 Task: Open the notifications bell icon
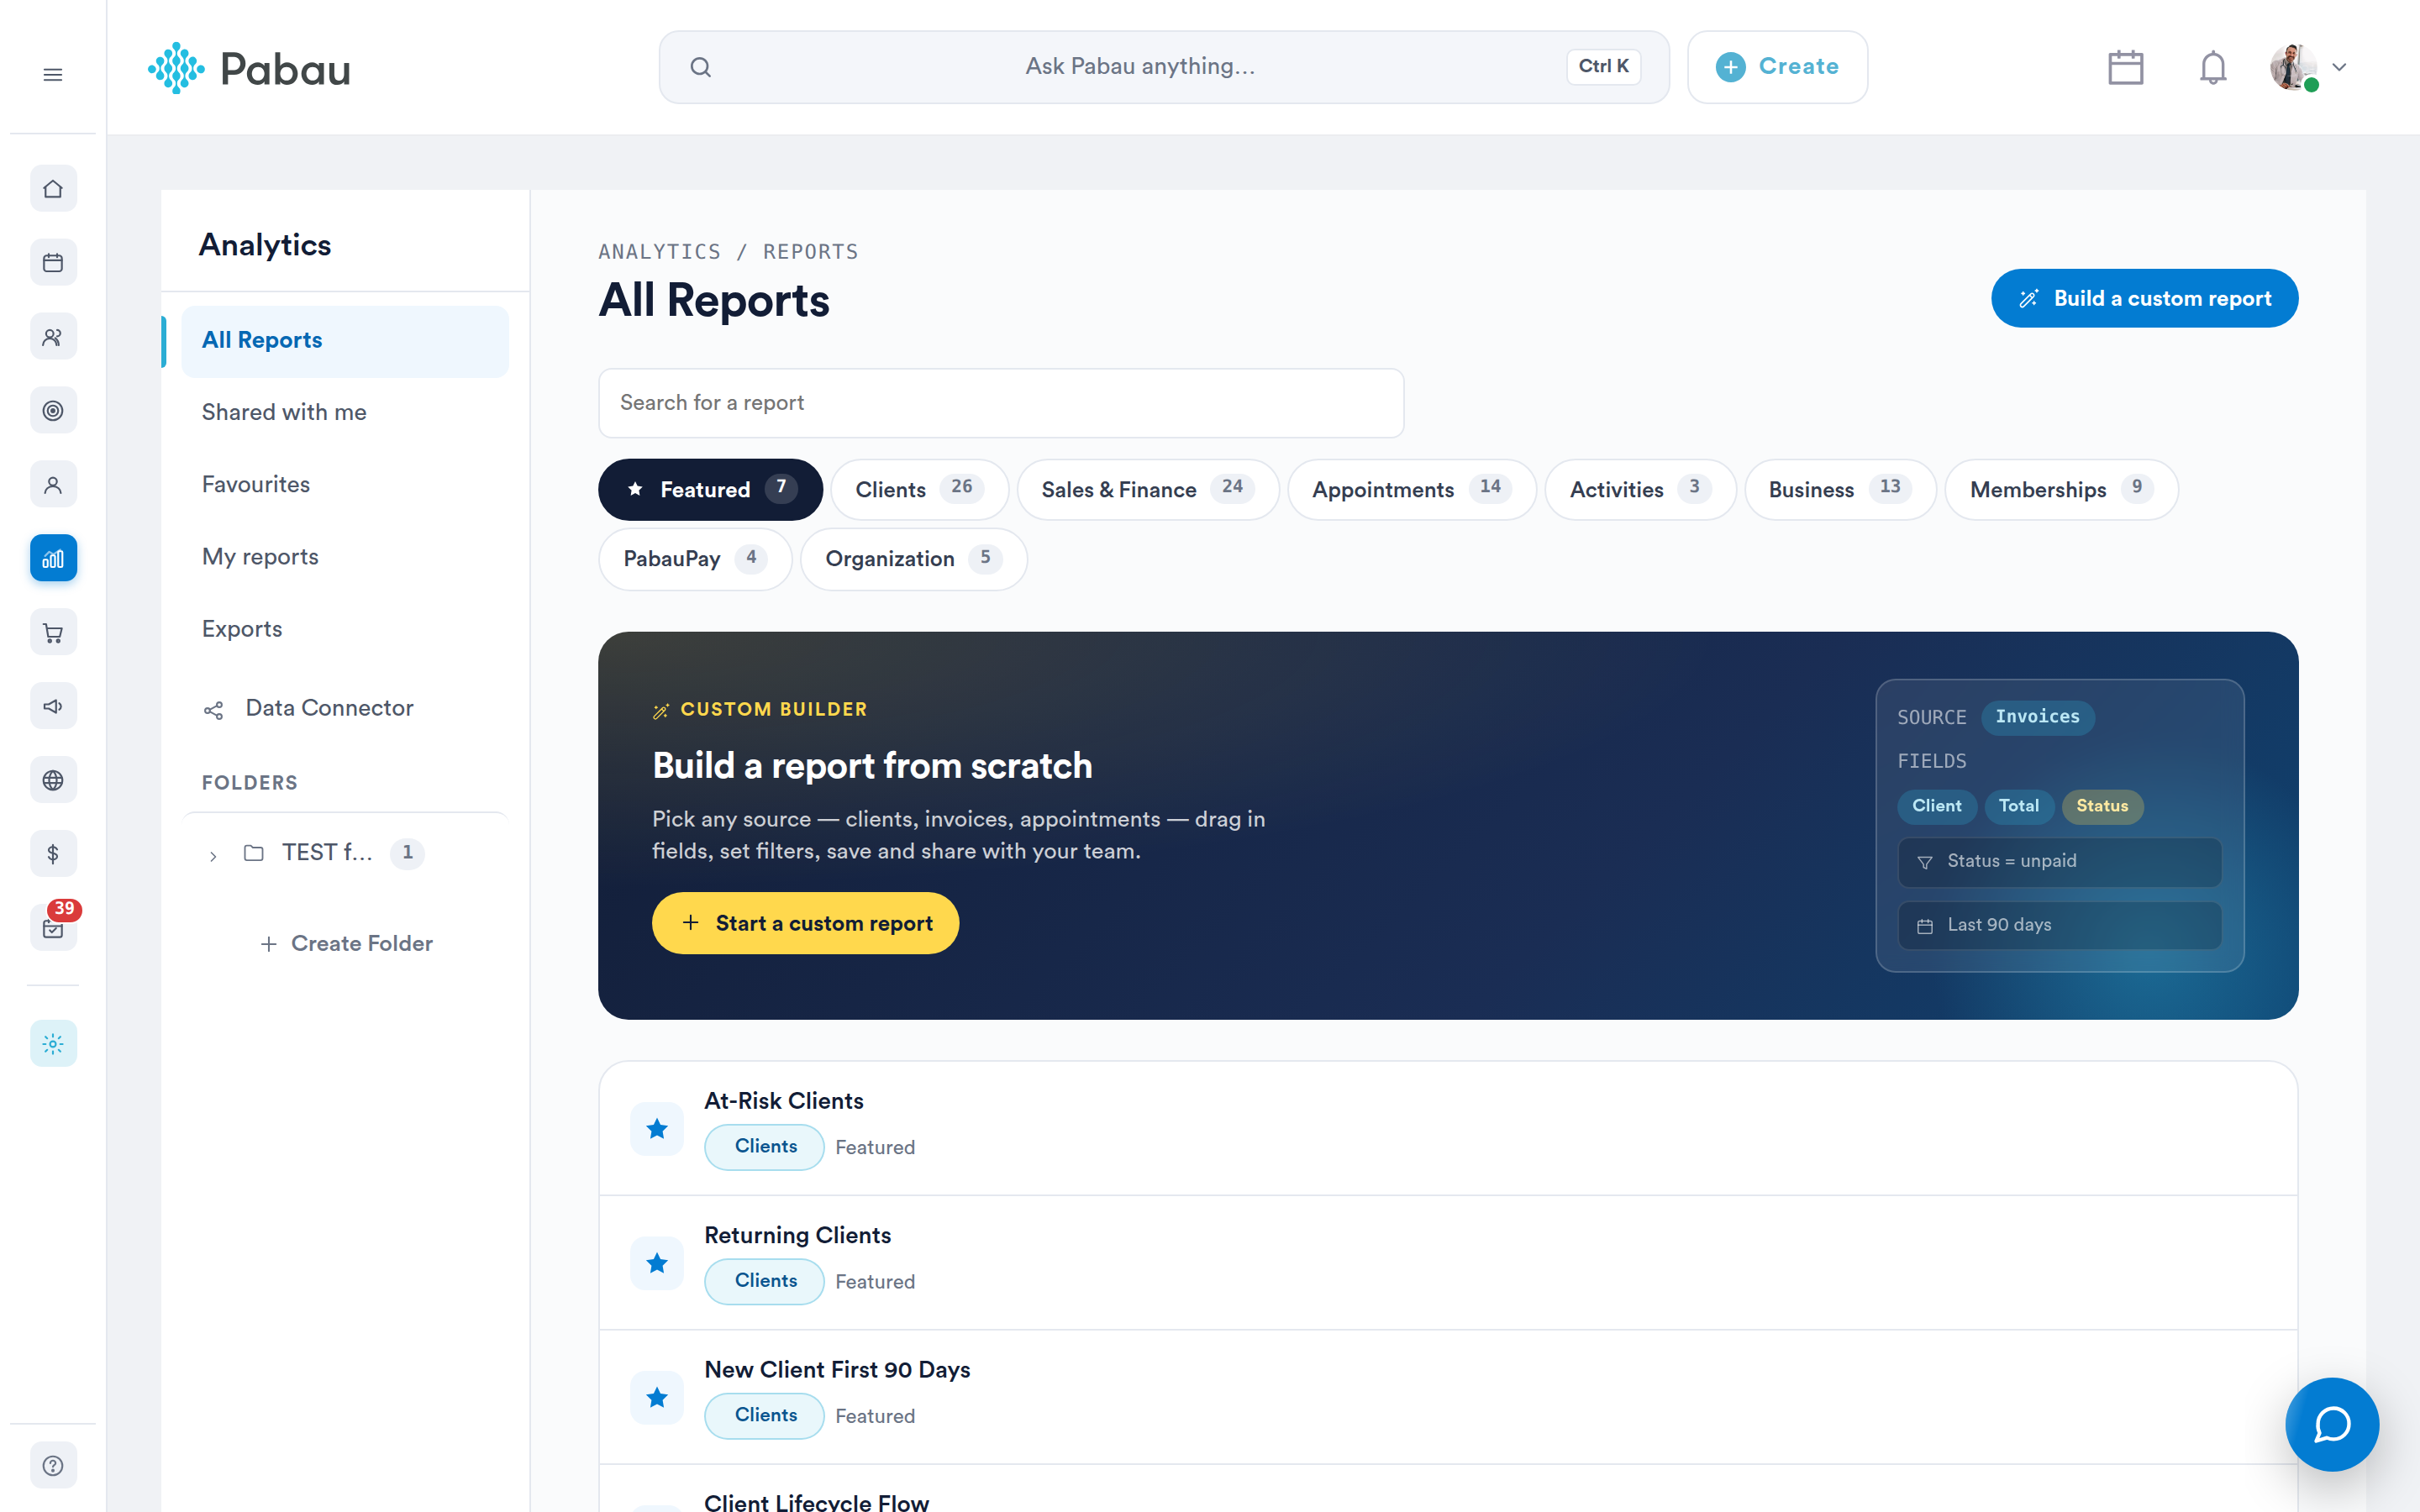pyautogui.click(x=2213, y=67)
